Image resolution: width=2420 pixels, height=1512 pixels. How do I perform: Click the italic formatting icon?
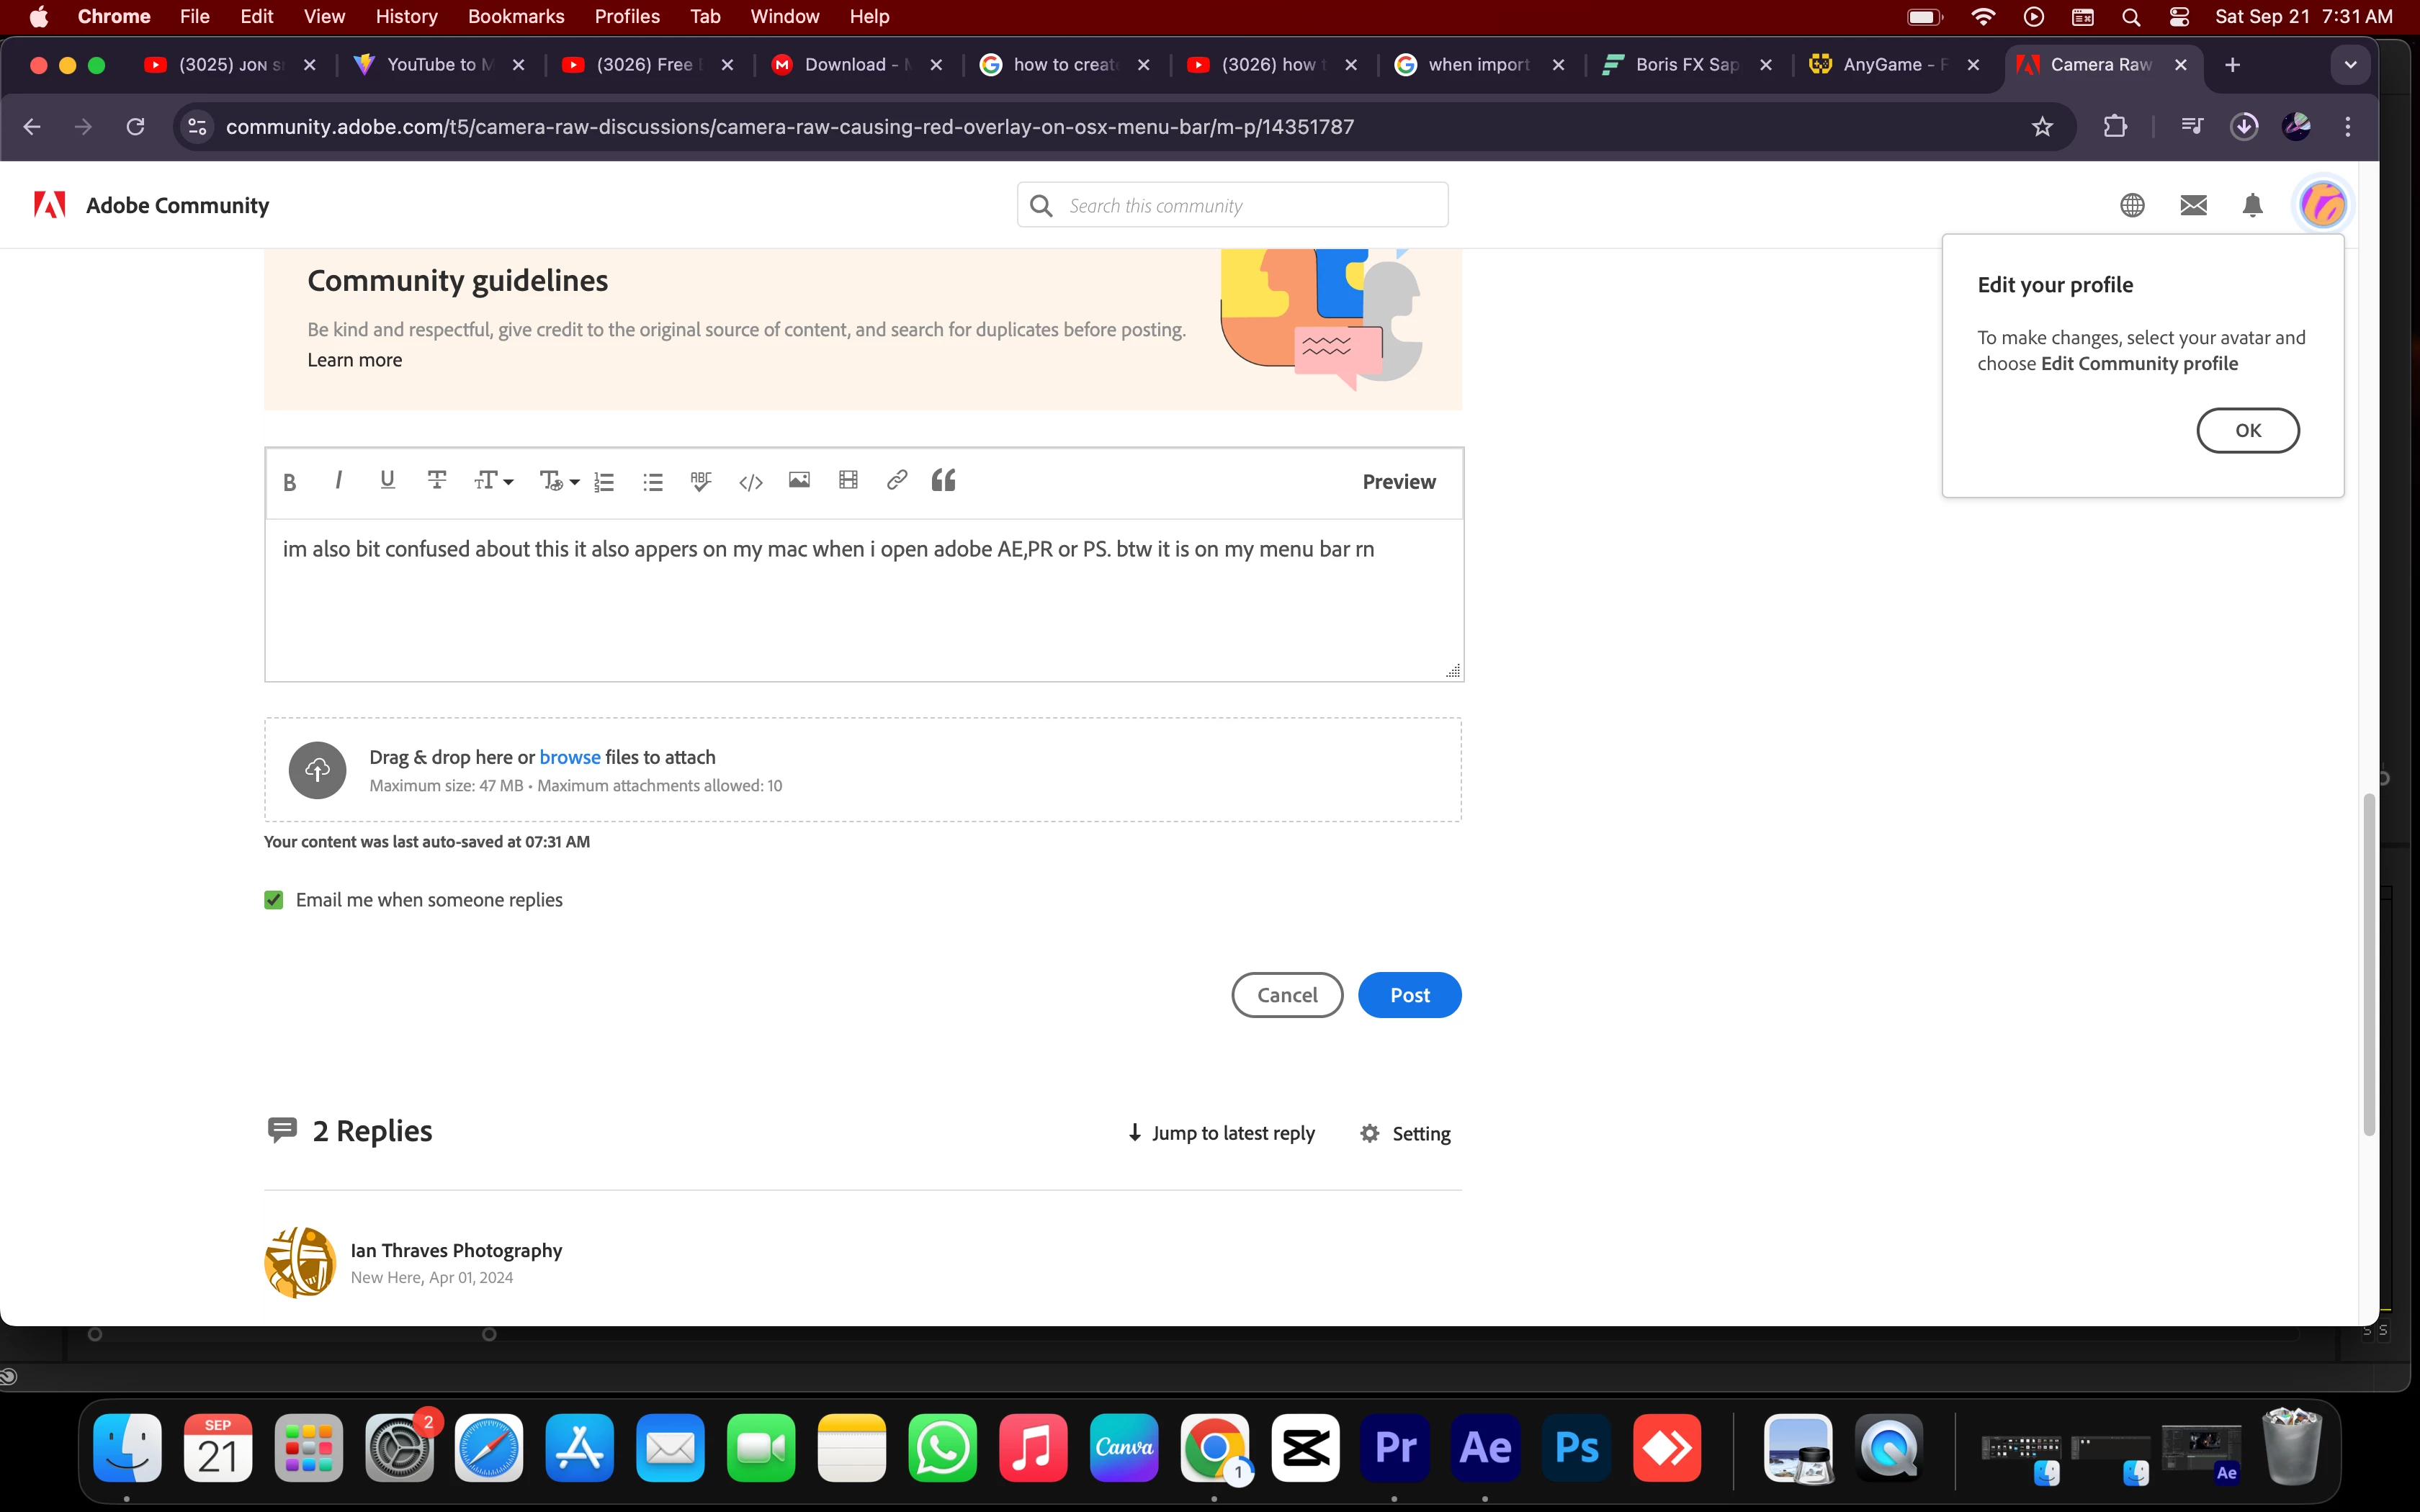click(x=339, y=481)
